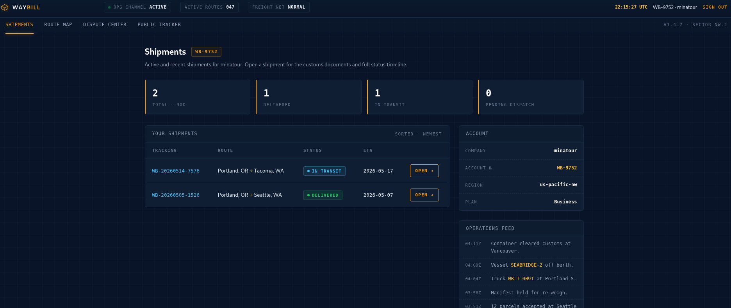Click the Freight Net Normal indicator
This screenshot has width=731, height=308.
[x=278, y=7]
